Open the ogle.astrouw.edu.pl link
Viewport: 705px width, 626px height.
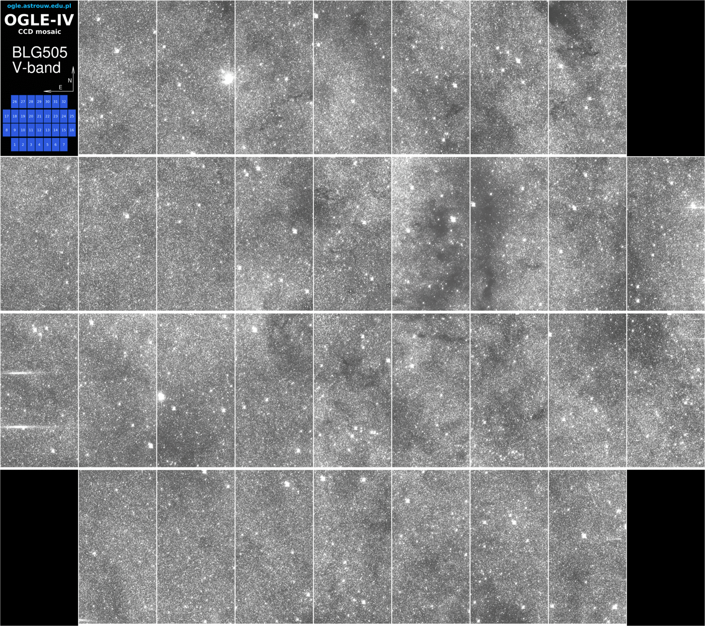pos(39,6)
